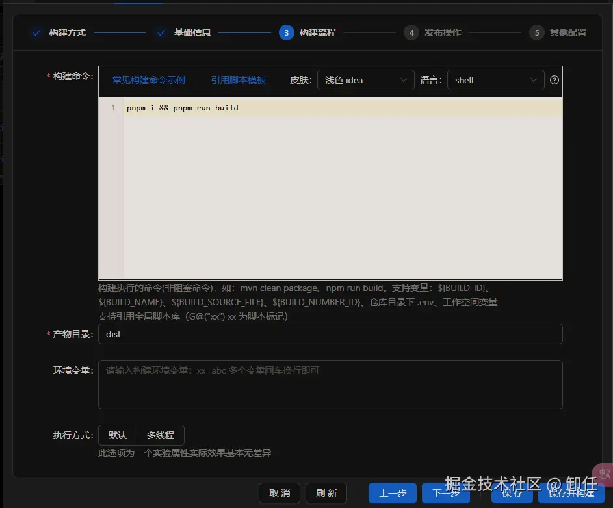Viewport: 613px width, 508px height.
Task: Select 默认 execution mode
Action: [117, 435]
